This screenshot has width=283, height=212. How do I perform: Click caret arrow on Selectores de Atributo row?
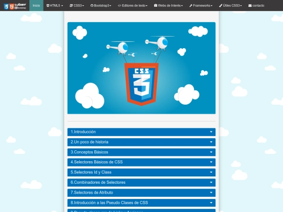(211, 193)
